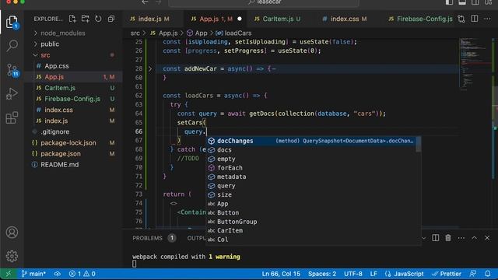Open notifications bell in status bar

point(488,274)
